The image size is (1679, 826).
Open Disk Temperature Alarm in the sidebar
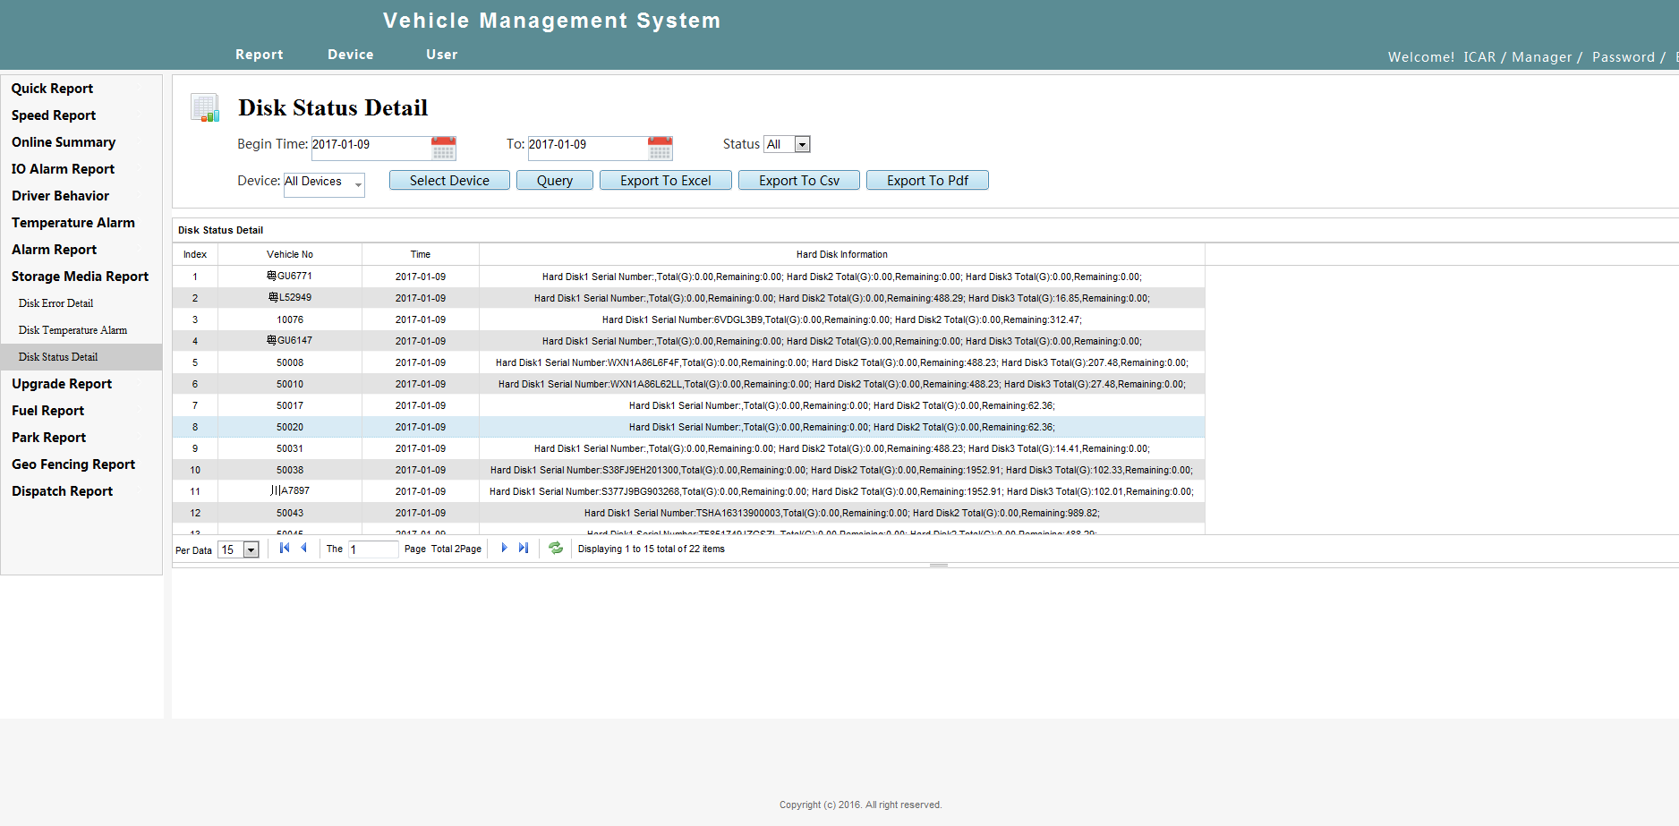[72, 330]
